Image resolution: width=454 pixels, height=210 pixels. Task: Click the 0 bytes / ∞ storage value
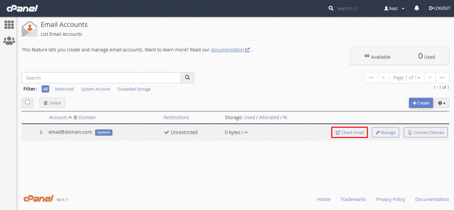tap(236, 132)
